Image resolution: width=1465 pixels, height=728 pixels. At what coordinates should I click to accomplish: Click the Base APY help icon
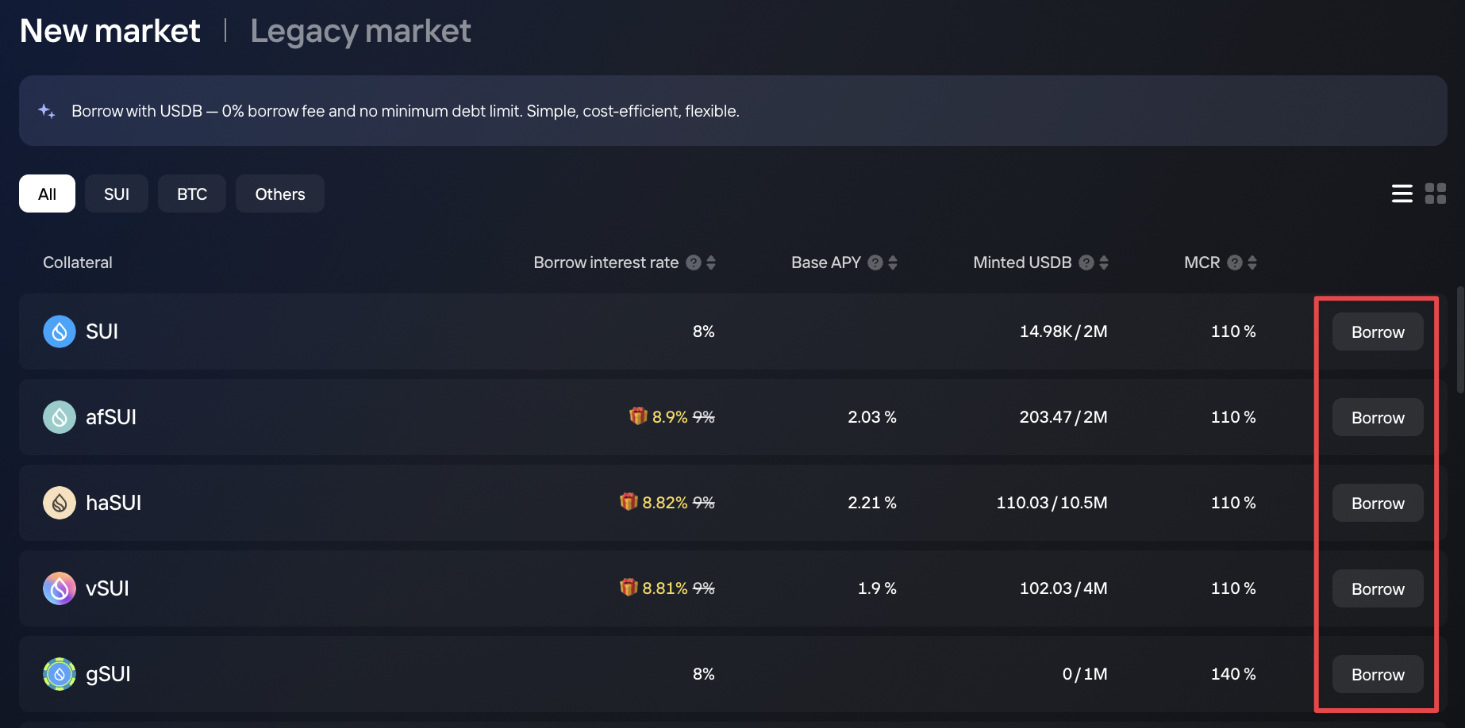875,262
